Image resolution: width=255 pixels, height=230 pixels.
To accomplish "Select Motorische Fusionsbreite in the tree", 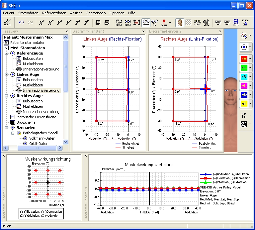I will point(36,117).
